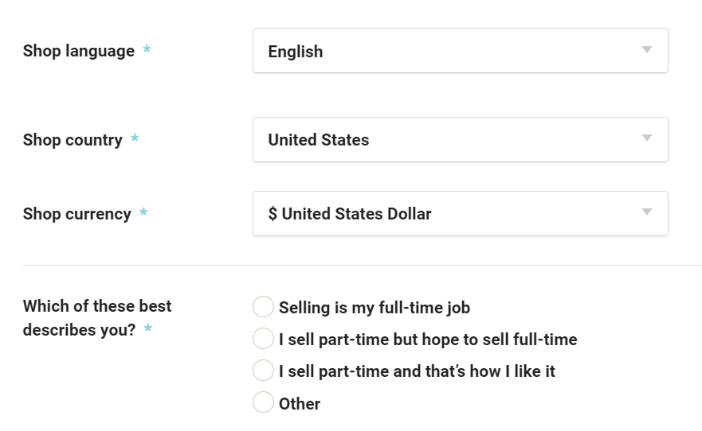This screenshot has width=702, height=431.
Task: Open the language dropdown showing 'English'
Action: [x=446, y=51]
